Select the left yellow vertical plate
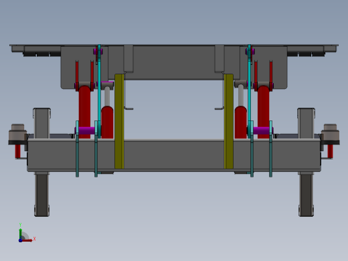The width and height of the screenshot is (348, 261). (119, 121)
